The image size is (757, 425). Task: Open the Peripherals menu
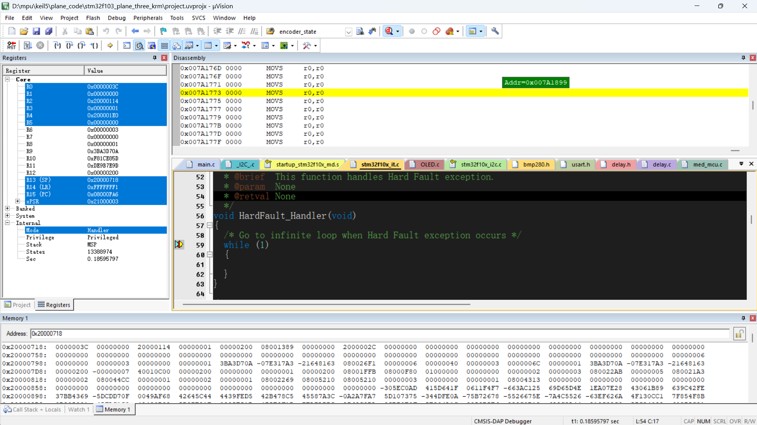148,18
